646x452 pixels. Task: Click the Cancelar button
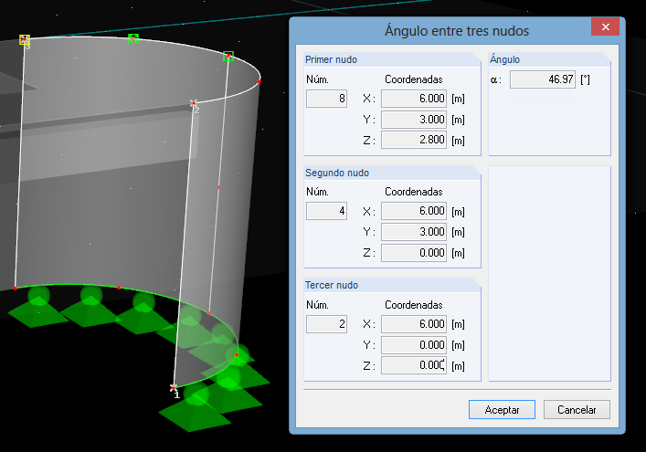tap(577, 410)
